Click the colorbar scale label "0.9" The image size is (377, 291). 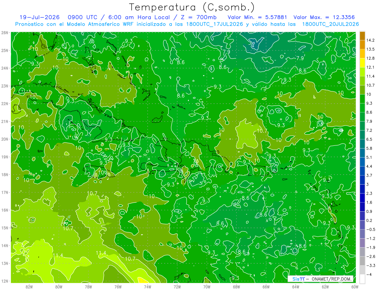click(x=369, y=211)
